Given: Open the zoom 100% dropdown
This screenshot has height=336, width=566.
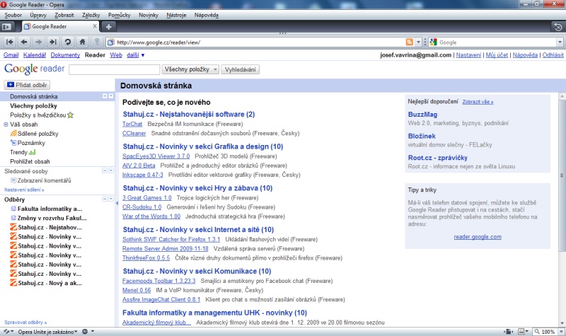Looking at the screenshot, I should click(561, 332).
